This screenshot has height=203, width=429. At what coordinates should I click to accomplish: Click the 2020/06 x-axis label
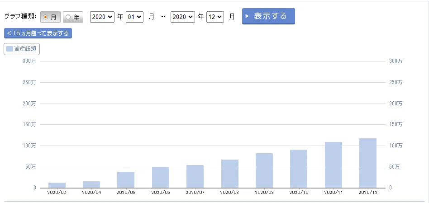click(161, 192)
